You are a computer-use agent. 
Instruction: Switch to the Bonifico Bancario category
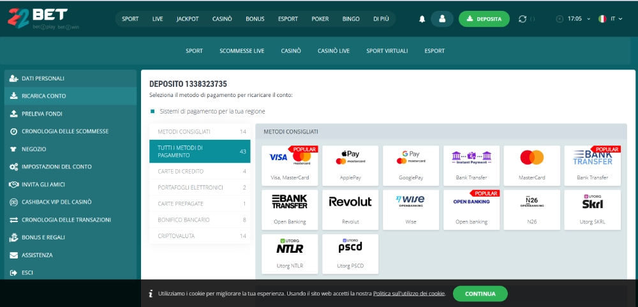200,220
